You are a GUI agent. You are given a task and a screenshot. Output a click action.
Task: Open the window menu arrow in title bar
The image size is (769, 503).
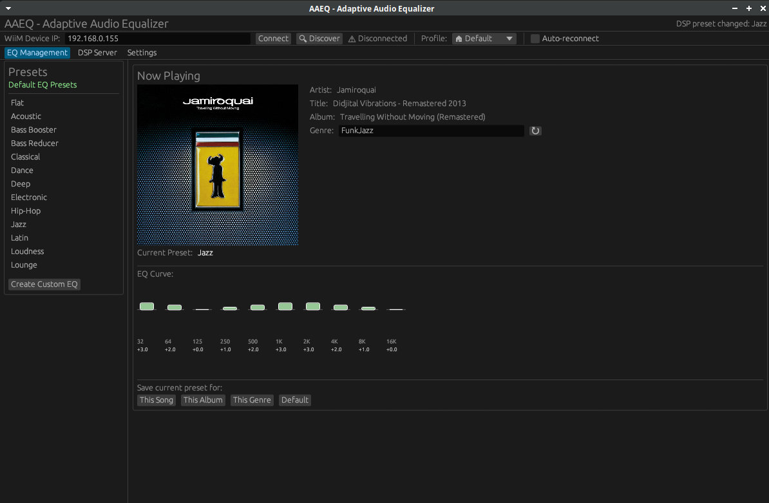8,8
